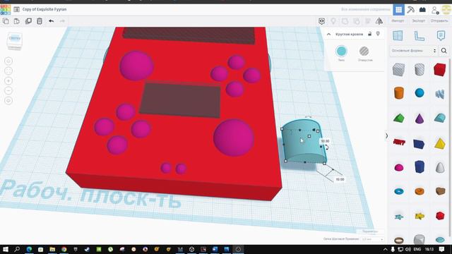The width and height of the screenshot is (452, 254).
Task: Toggle hide shape bulb in inspector
Action: [x=378, y=34]
